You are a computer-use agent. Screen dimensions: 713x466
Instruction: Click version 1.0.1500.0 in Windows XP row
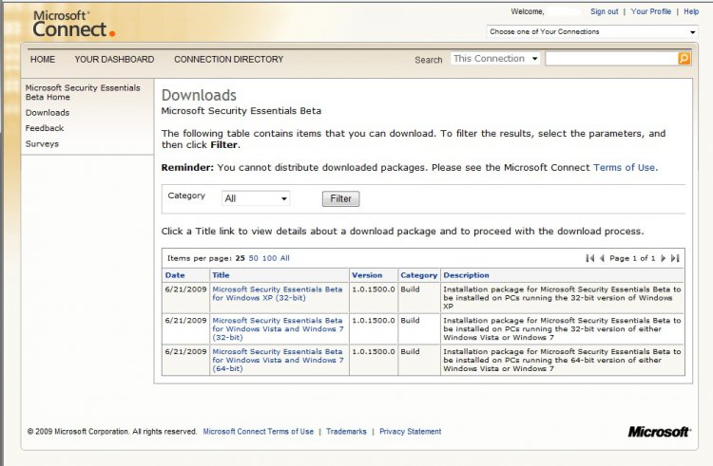coord(374,289)
